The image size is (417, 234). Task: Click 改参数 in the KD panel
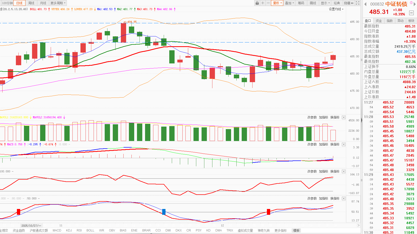pos(312,199)
